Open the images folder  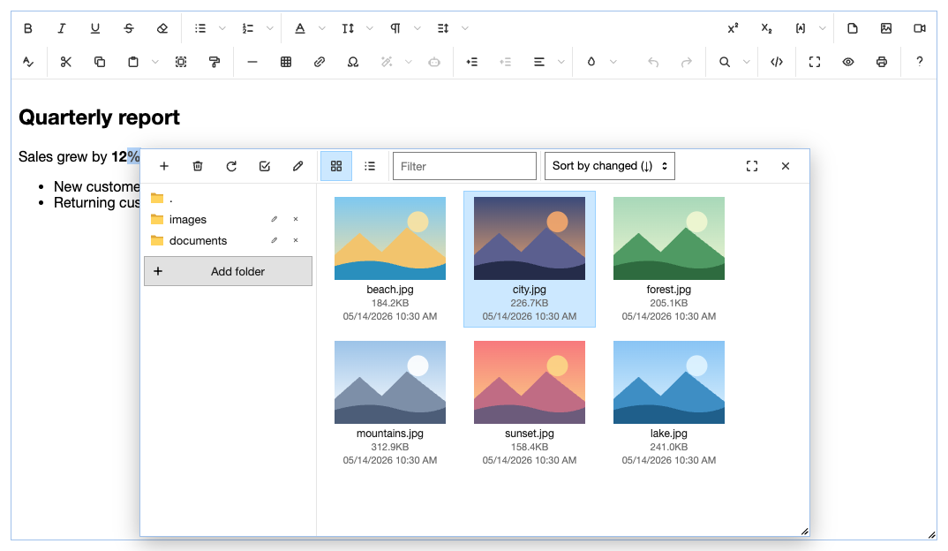[187, 220]
